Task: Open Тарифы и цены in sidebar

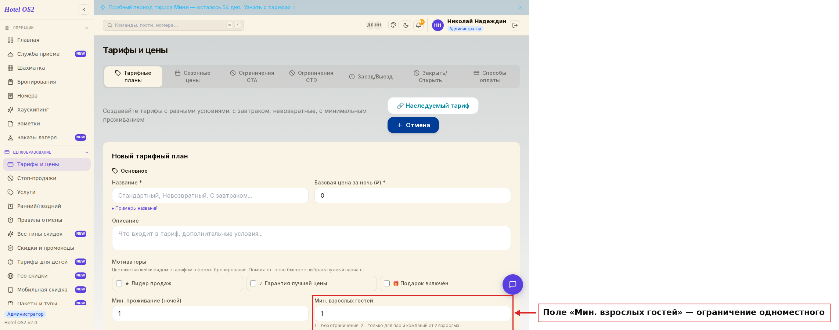Action: tap(47, 164)
